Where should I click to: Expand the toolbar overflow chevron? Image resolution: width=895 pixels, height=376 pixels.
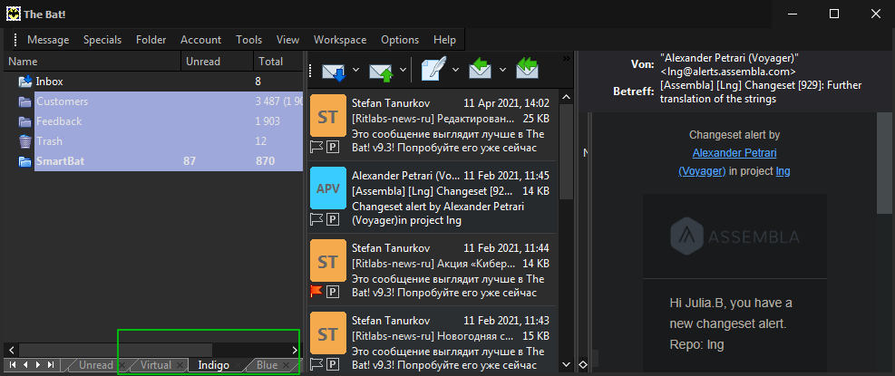566,58
